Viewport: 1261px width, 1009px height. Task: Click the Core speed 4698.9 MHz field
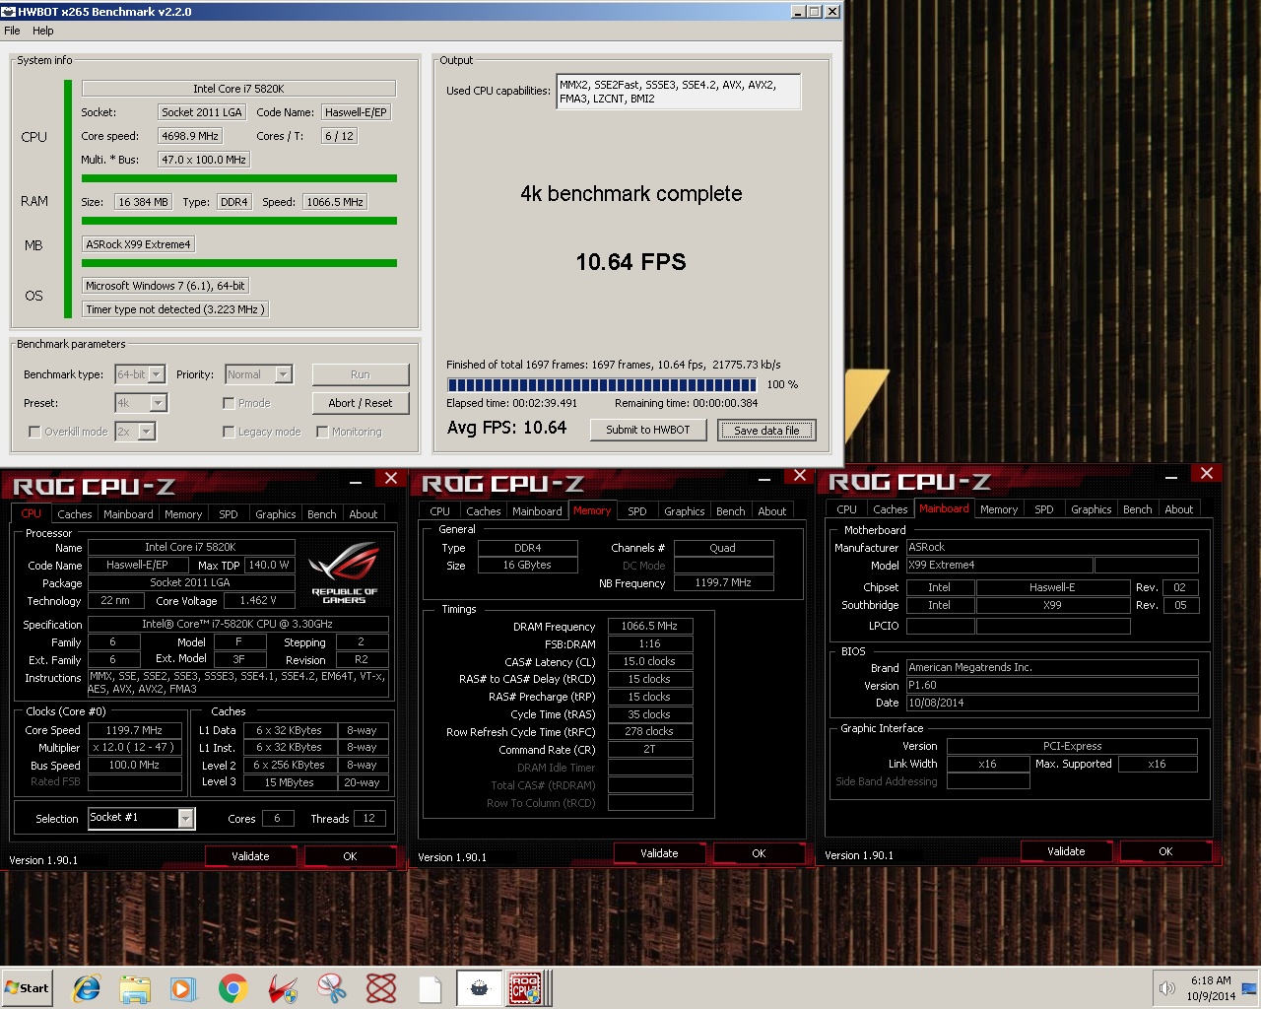[x=190, y=136]
